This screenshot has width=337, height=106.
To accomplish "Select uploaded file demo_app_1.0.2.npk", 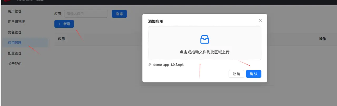I will tap(168, 65).
